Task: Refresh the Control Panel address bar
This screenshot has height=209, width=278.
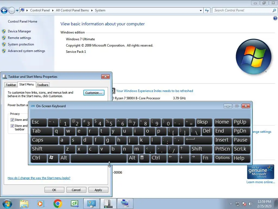Action: tap(207, 11)
